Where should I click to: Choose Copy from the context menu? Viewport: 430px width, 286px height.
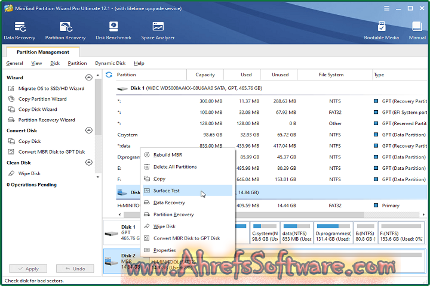[188, 179]
